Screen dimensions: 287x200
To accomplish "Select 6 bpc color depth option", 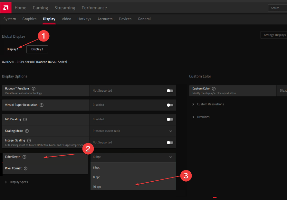I will point(133,168).
